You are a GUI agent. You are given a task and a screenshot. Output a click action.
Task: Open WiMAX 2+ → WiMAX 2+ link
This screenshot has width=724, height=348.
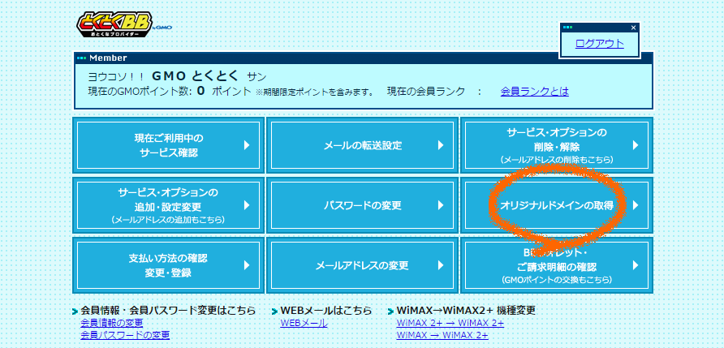coord(450,323)
